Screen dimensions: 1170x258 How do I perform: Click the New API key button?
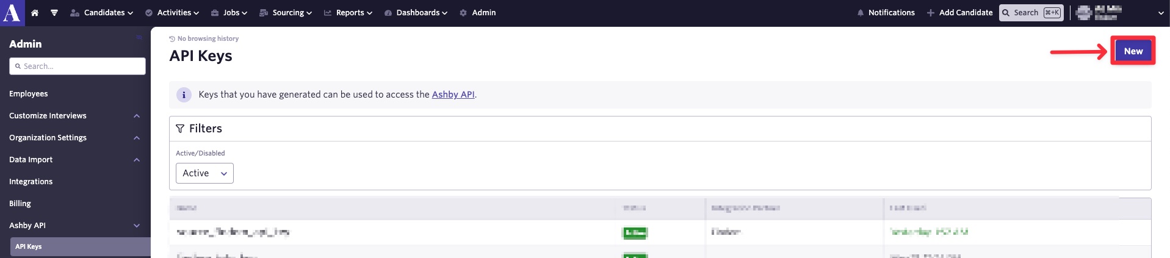[x=1133, y=51]
